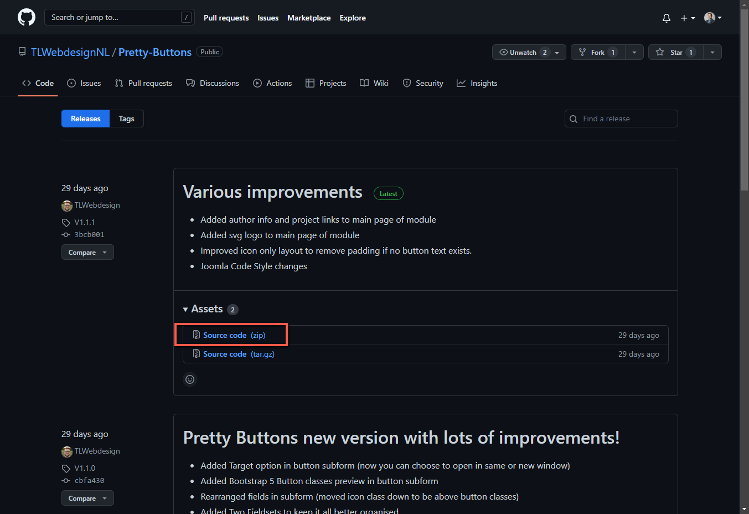This screenshot has width=749, height=514.
Task: Collapse the Assets section
Action: (x=186, y=309)
